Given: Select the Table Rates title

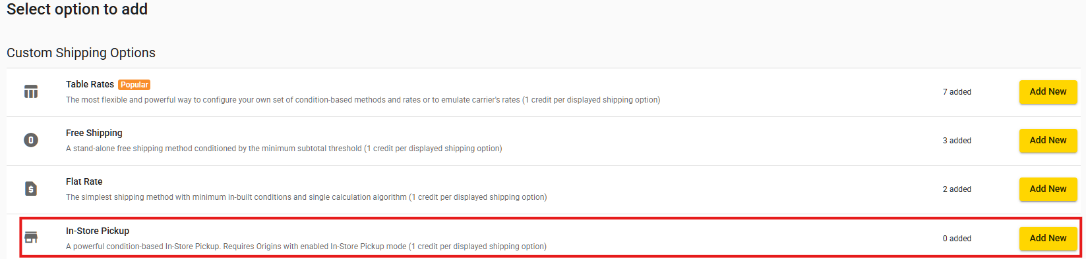Looking at the screenshot, I should (90, 84).
